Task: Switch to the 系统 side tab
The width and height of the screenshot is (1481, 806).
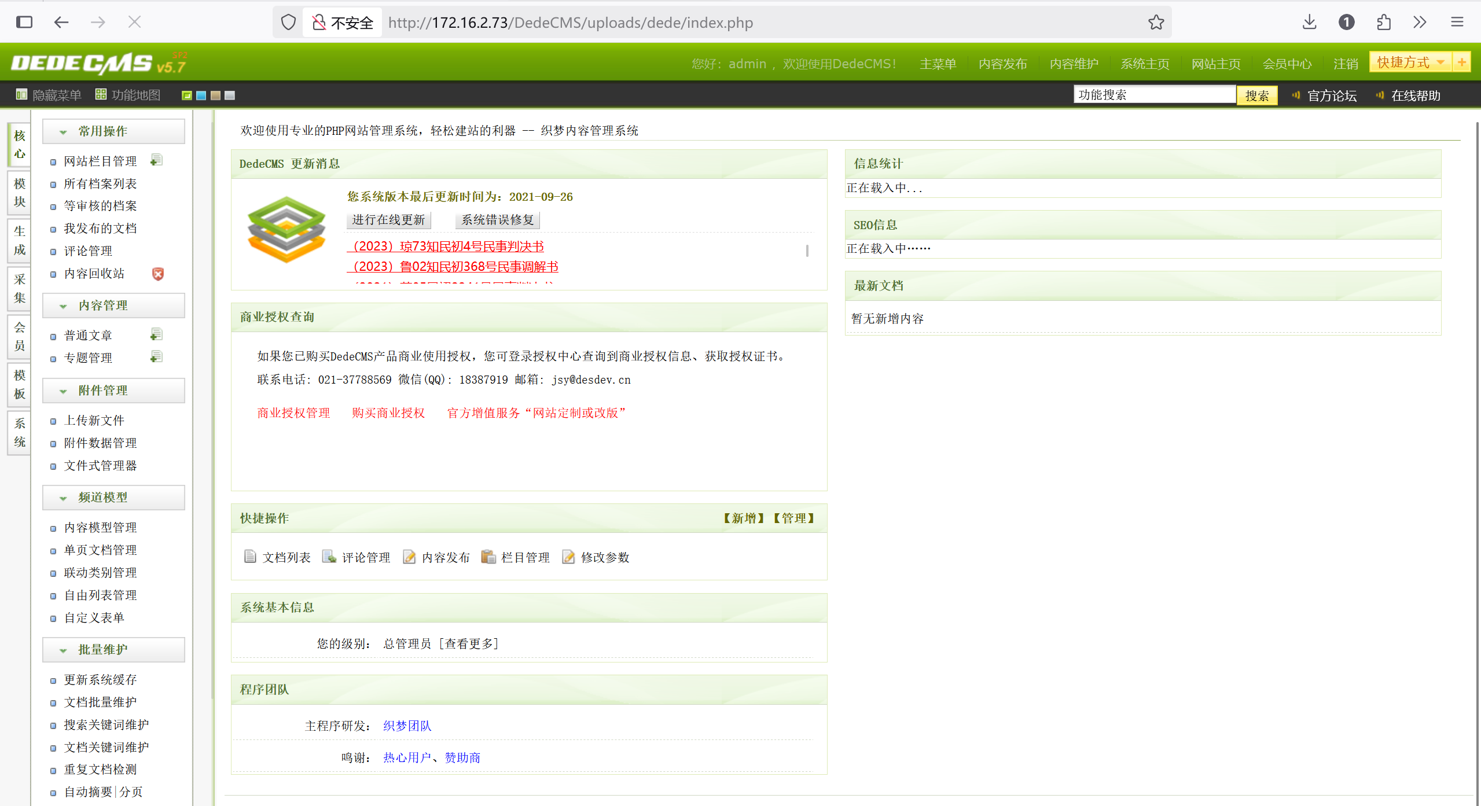Action: pyautogui.click(x=19, y=433)
